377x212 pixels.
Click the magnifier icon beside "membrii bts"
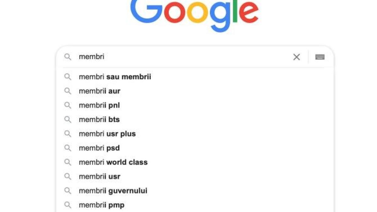[x=68, y=120]
